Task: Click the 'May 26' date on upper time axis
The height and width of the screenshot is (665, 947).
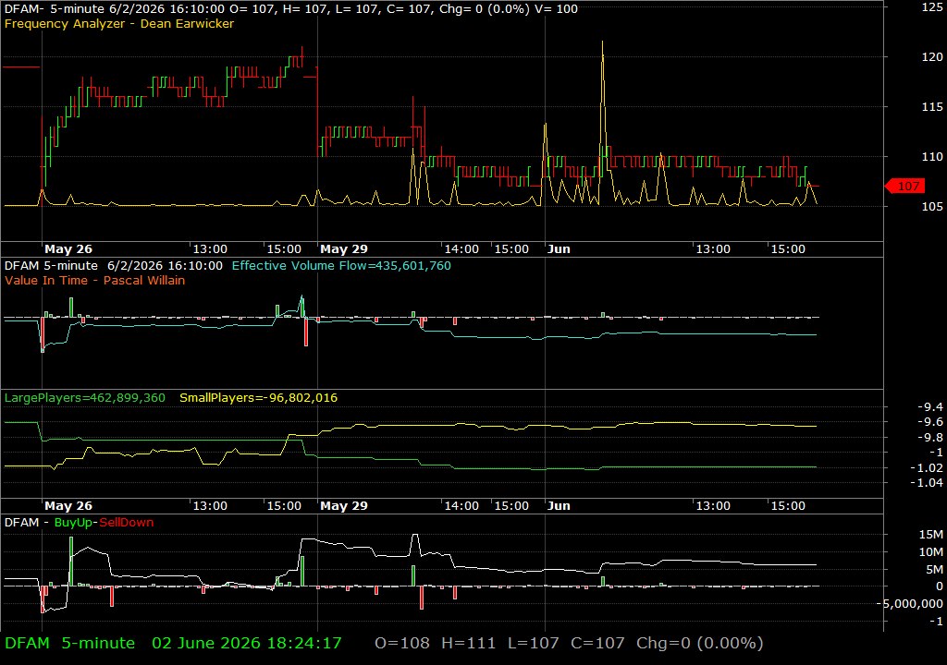Action: pos(68,248)
